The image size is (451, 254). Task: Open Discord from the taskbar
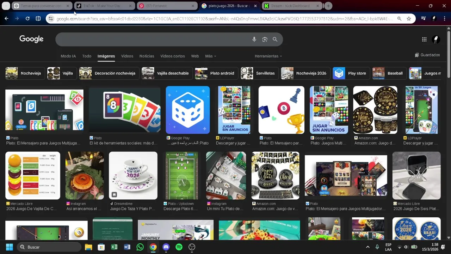[166, 247]
